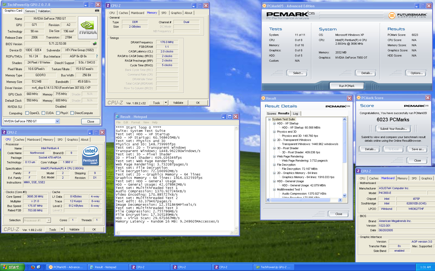This screenshot has height=271, width=435.
Task: Open the Format menu in Notepad
Action: (x=135, y=122)
